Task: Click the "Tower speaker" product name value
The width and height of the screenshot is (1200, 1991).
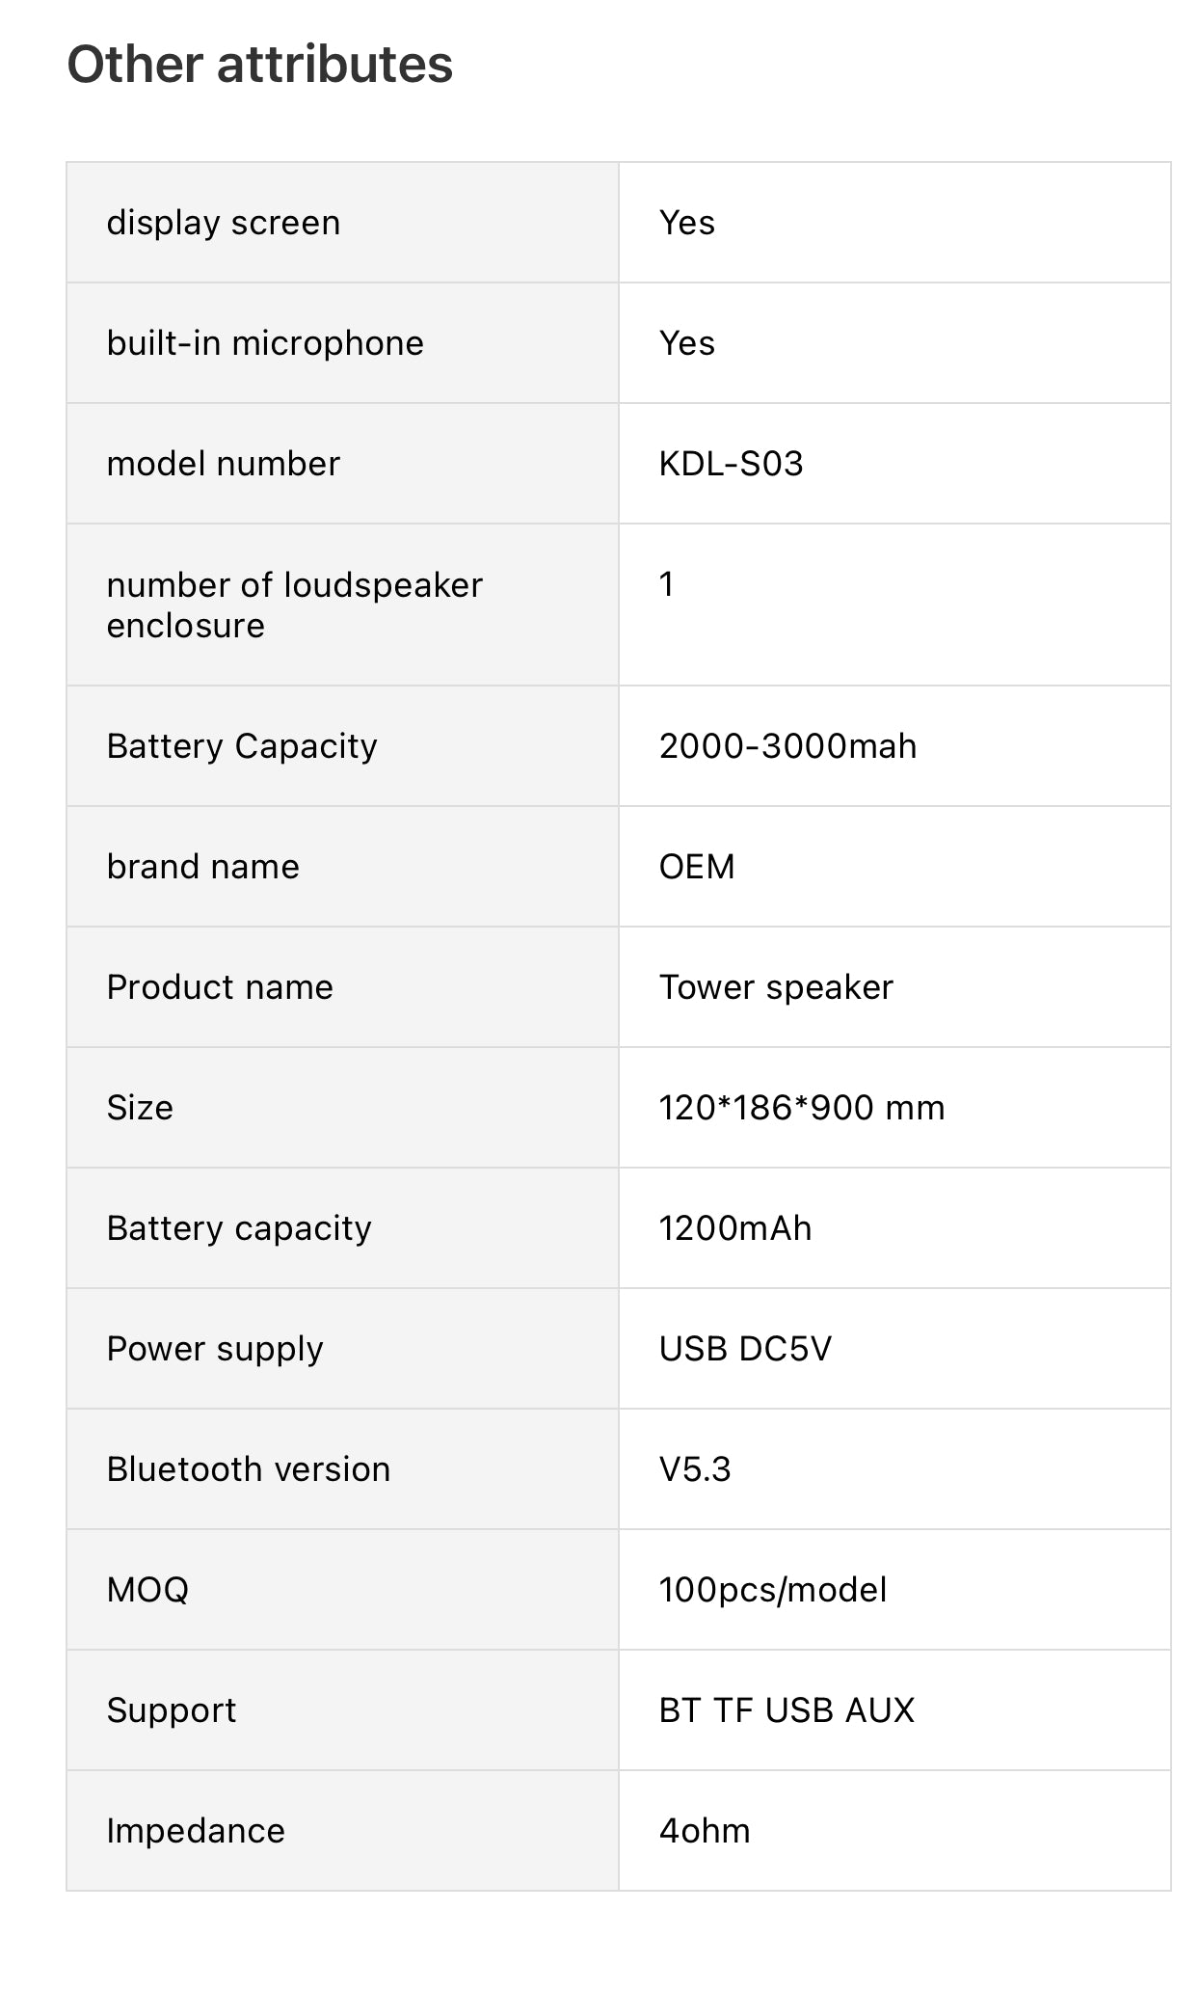Action: point(776,987)
